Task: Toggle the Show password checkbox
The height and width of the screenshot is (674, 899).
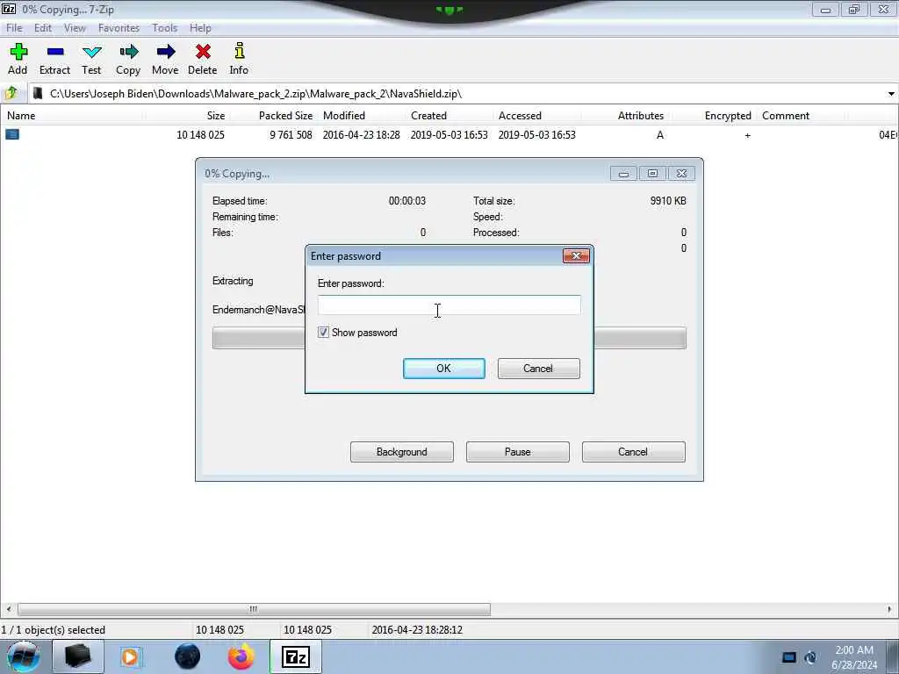Action: [x=323, y=333]
